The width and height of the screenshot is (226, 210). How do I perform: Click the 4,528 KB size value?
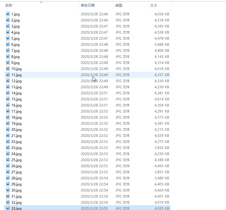tap(162, 32)
